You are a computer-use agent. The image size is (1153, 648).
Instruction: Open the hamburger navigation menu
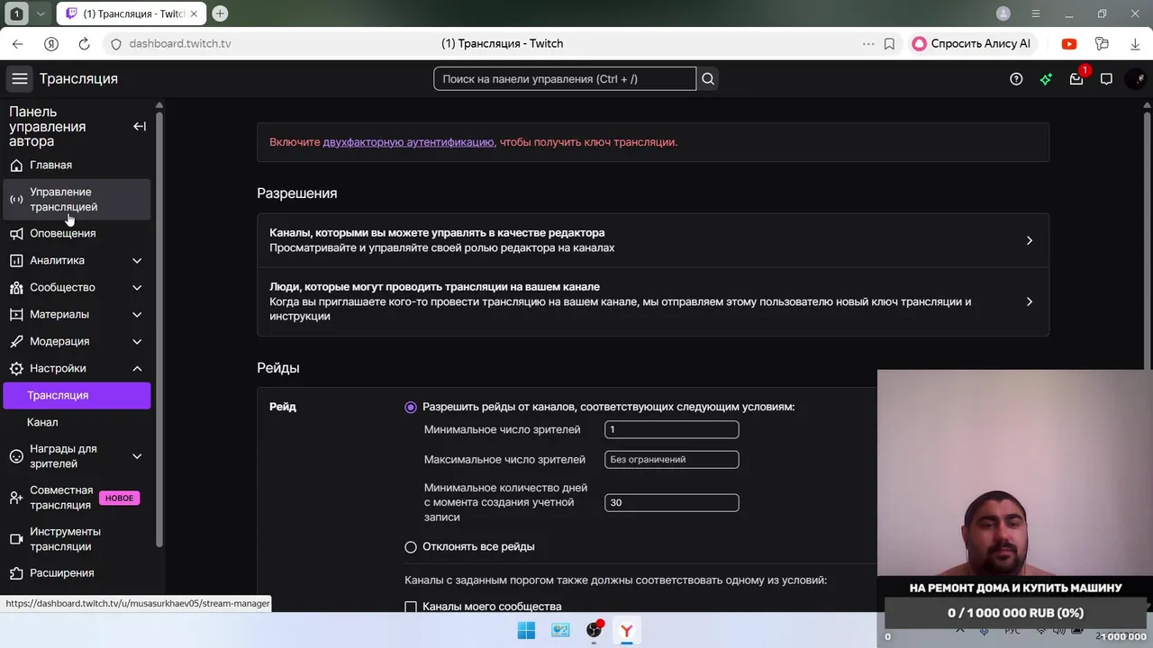coord(19,78)
